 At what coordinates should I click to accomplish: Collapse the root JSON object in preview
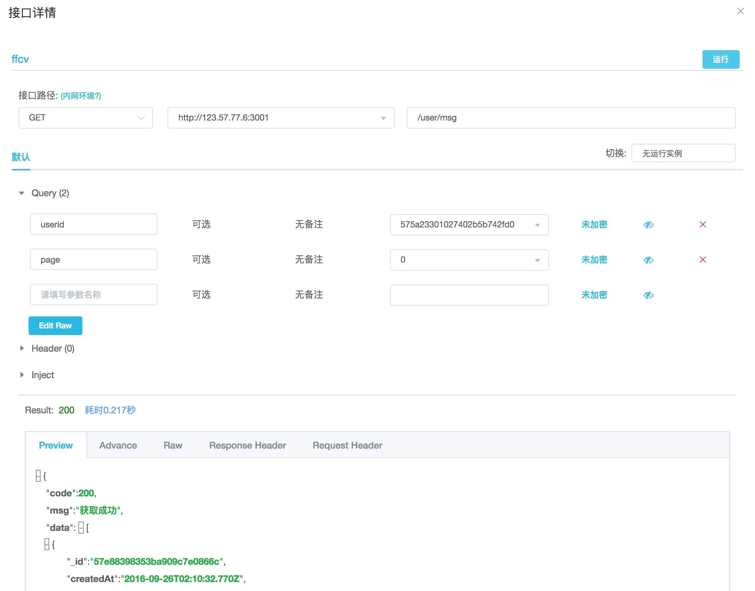[x=38, y=476]
